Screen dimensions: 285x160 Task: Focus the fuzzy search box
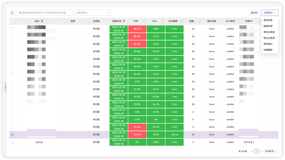pyautogui.click(x=45, y=13)
